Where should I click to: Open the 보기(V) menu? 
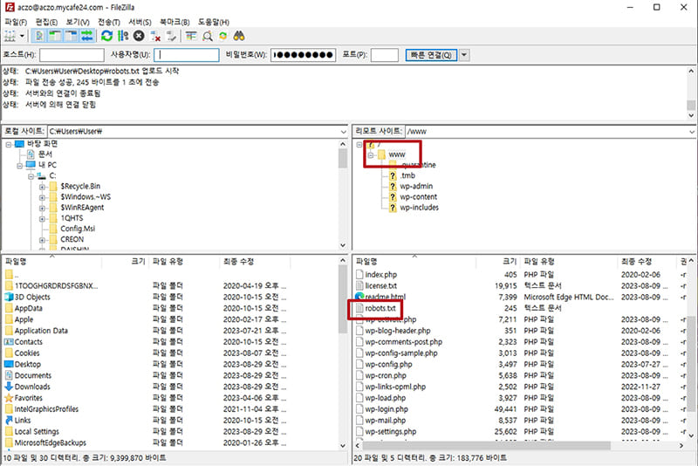point(78,22)
